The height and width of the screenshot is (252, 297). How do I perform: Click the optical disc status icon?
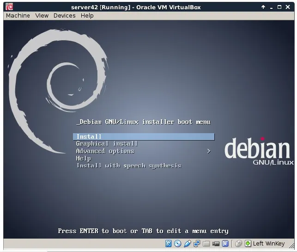(x=177, y=244)
